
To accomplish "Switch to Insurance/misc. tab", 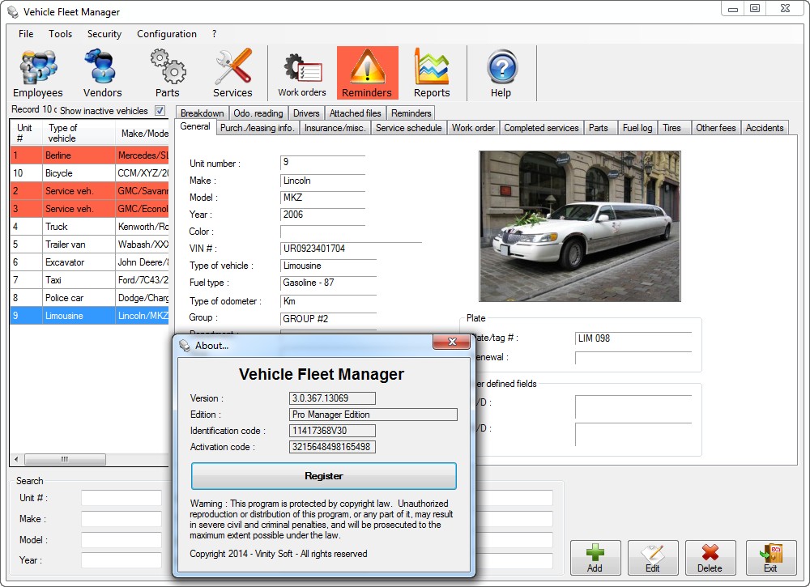I will coord(335,128).
